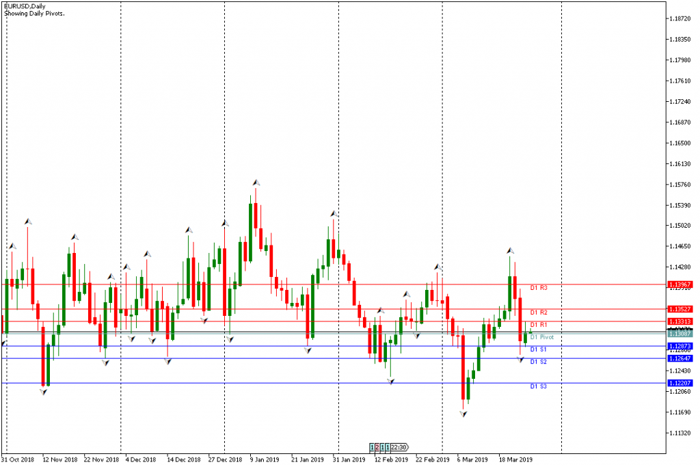This screenshot has width=700, height=467.
Task: Click the 'Showing Daily Pivots.' text
Action: 34,13
